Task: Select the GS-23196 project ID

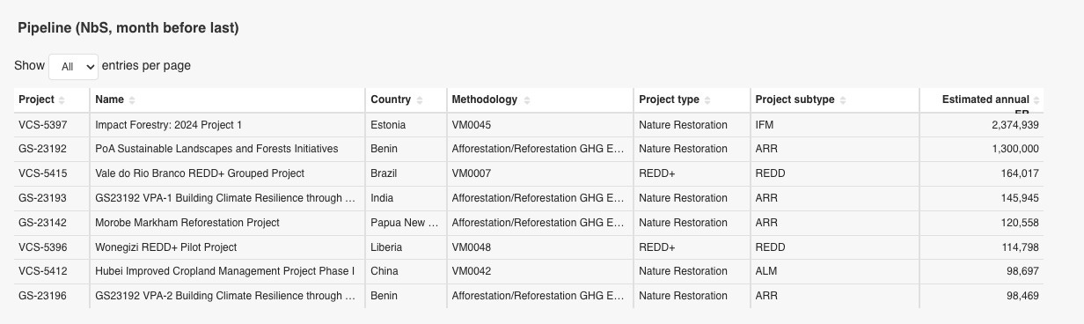Action: (42, 296)
